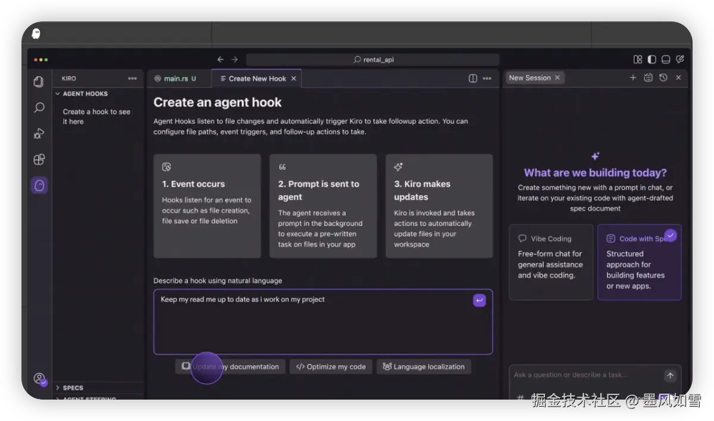
Task: Focus the hook description text area
Action: [323, 322]
